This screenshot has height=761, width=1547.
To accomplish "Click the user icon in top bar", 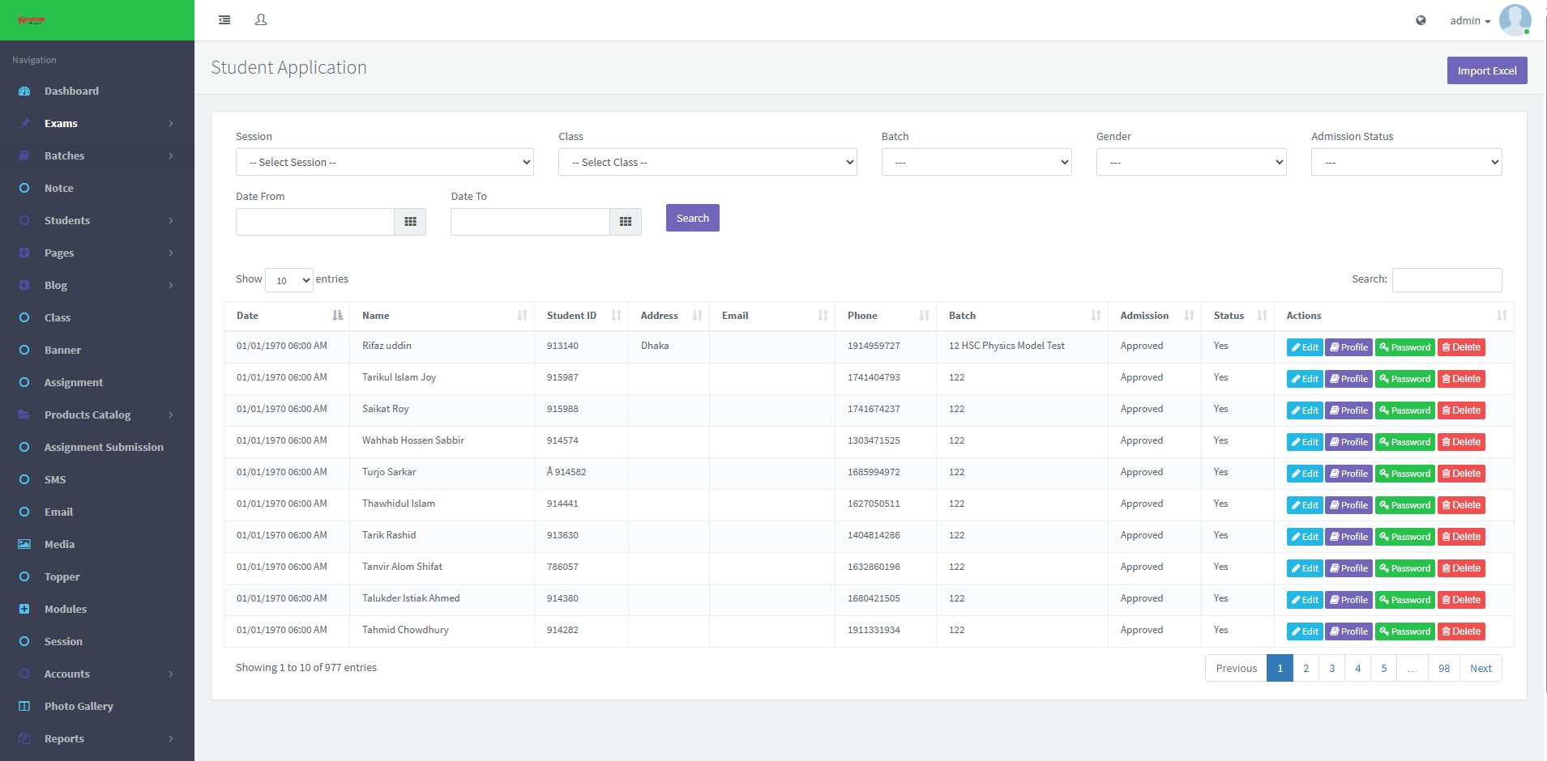I will [261, 20].
